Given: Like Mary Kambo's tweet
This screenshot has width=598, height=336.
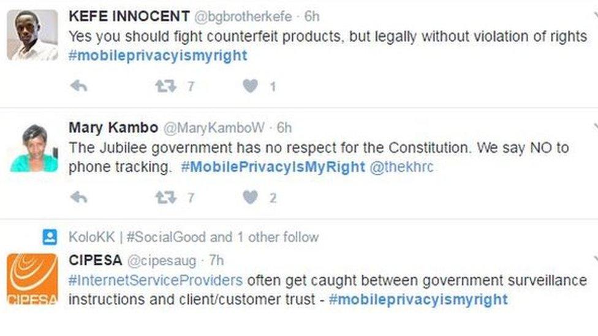Looking at the screenshot, I should [x=250, y=197].
